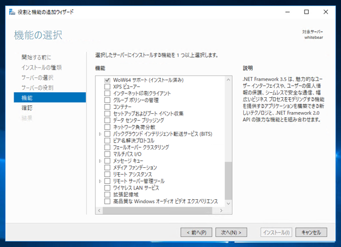This screenshot has height=247, width=341.
Task: Tick the 拡張記憶域 checkbox
Action: coord(107,195)
